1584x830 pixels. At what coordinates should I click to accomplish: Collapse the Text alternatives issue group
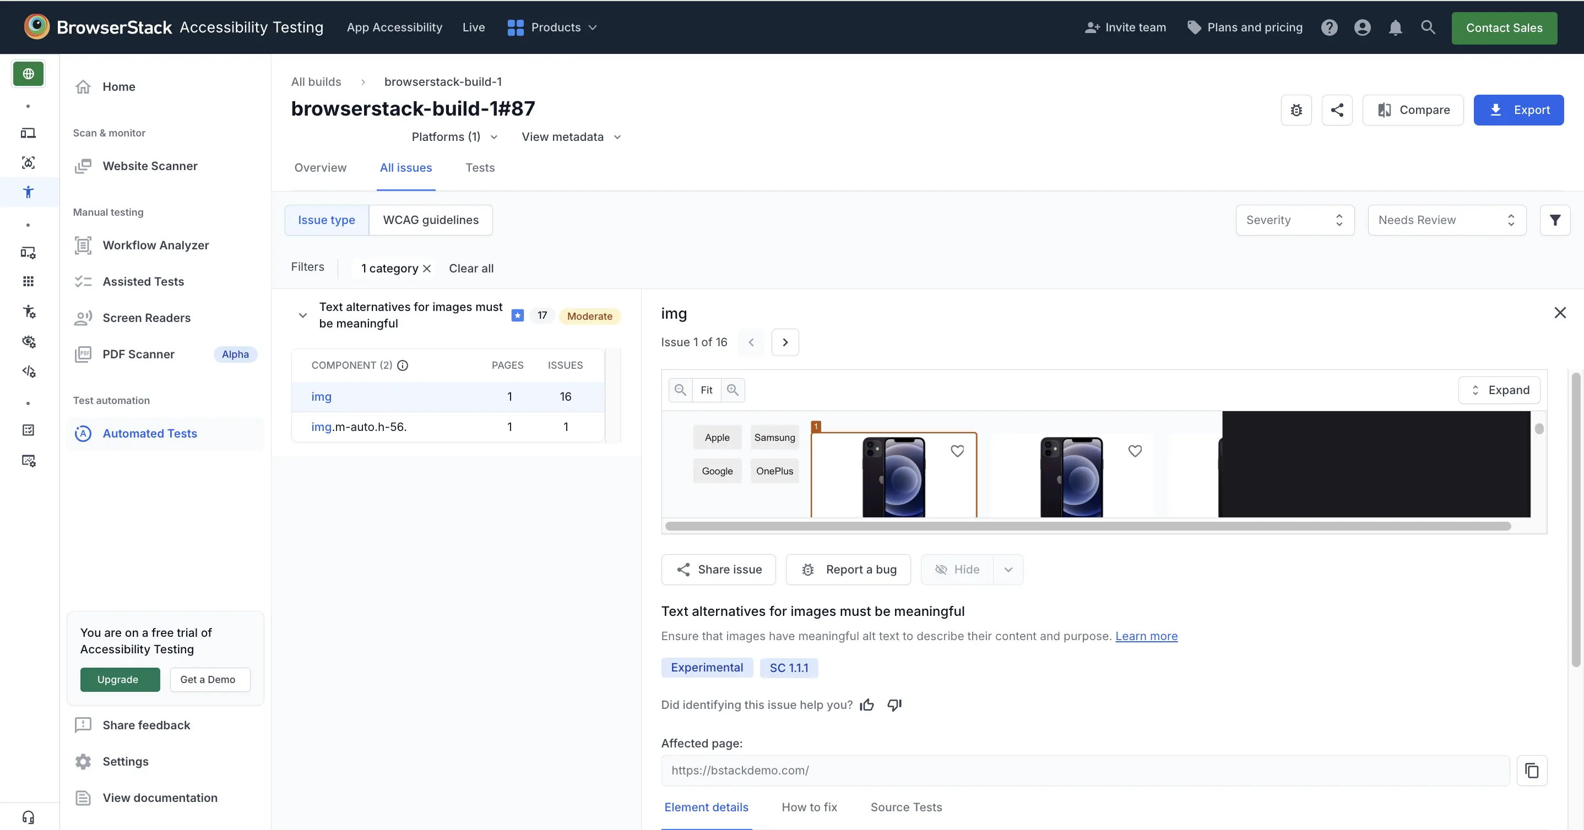pos(302,316)
